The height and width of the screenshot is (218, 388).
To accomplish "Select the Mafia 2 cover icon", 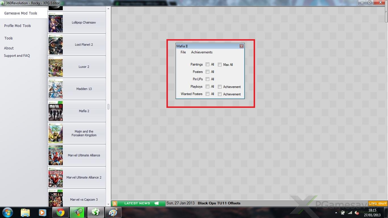I will [56, 111].
